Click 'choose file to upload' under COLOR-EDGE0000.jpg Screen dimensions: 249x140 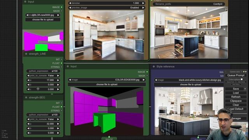click(x=107, y=84)
